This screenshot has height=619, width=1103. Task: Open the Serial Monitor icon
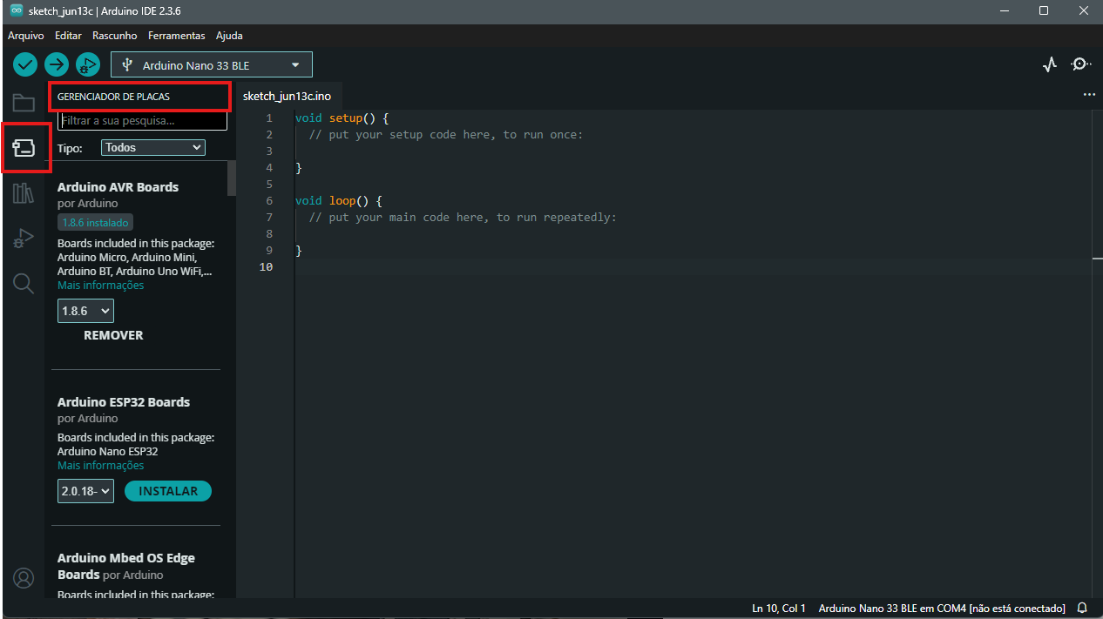pos(1080,64)
